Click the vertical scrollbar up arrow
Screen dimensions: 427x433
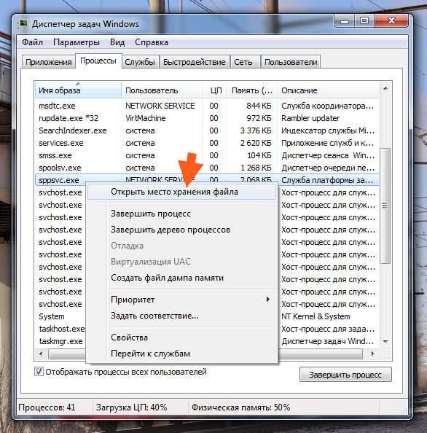(x=385, y=88)
